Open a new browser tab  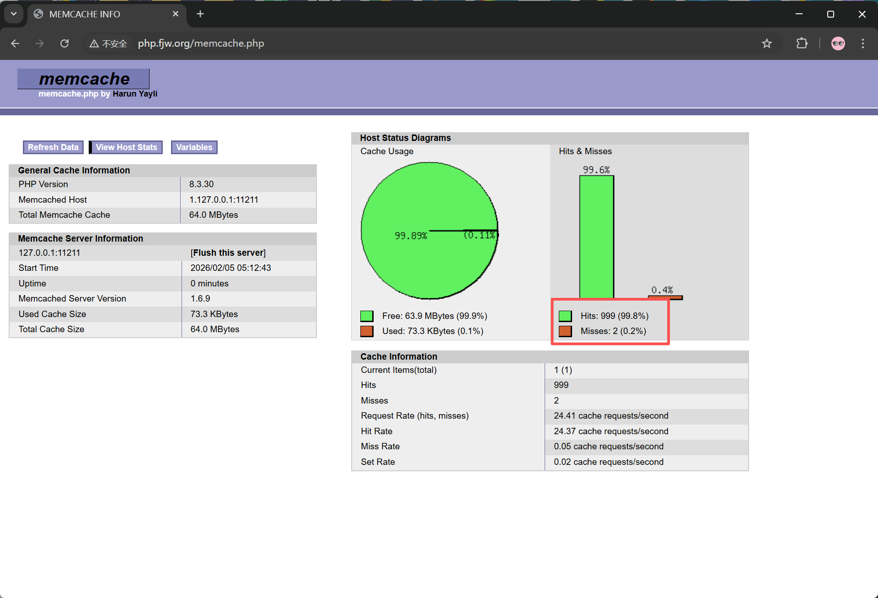(200, 14)
